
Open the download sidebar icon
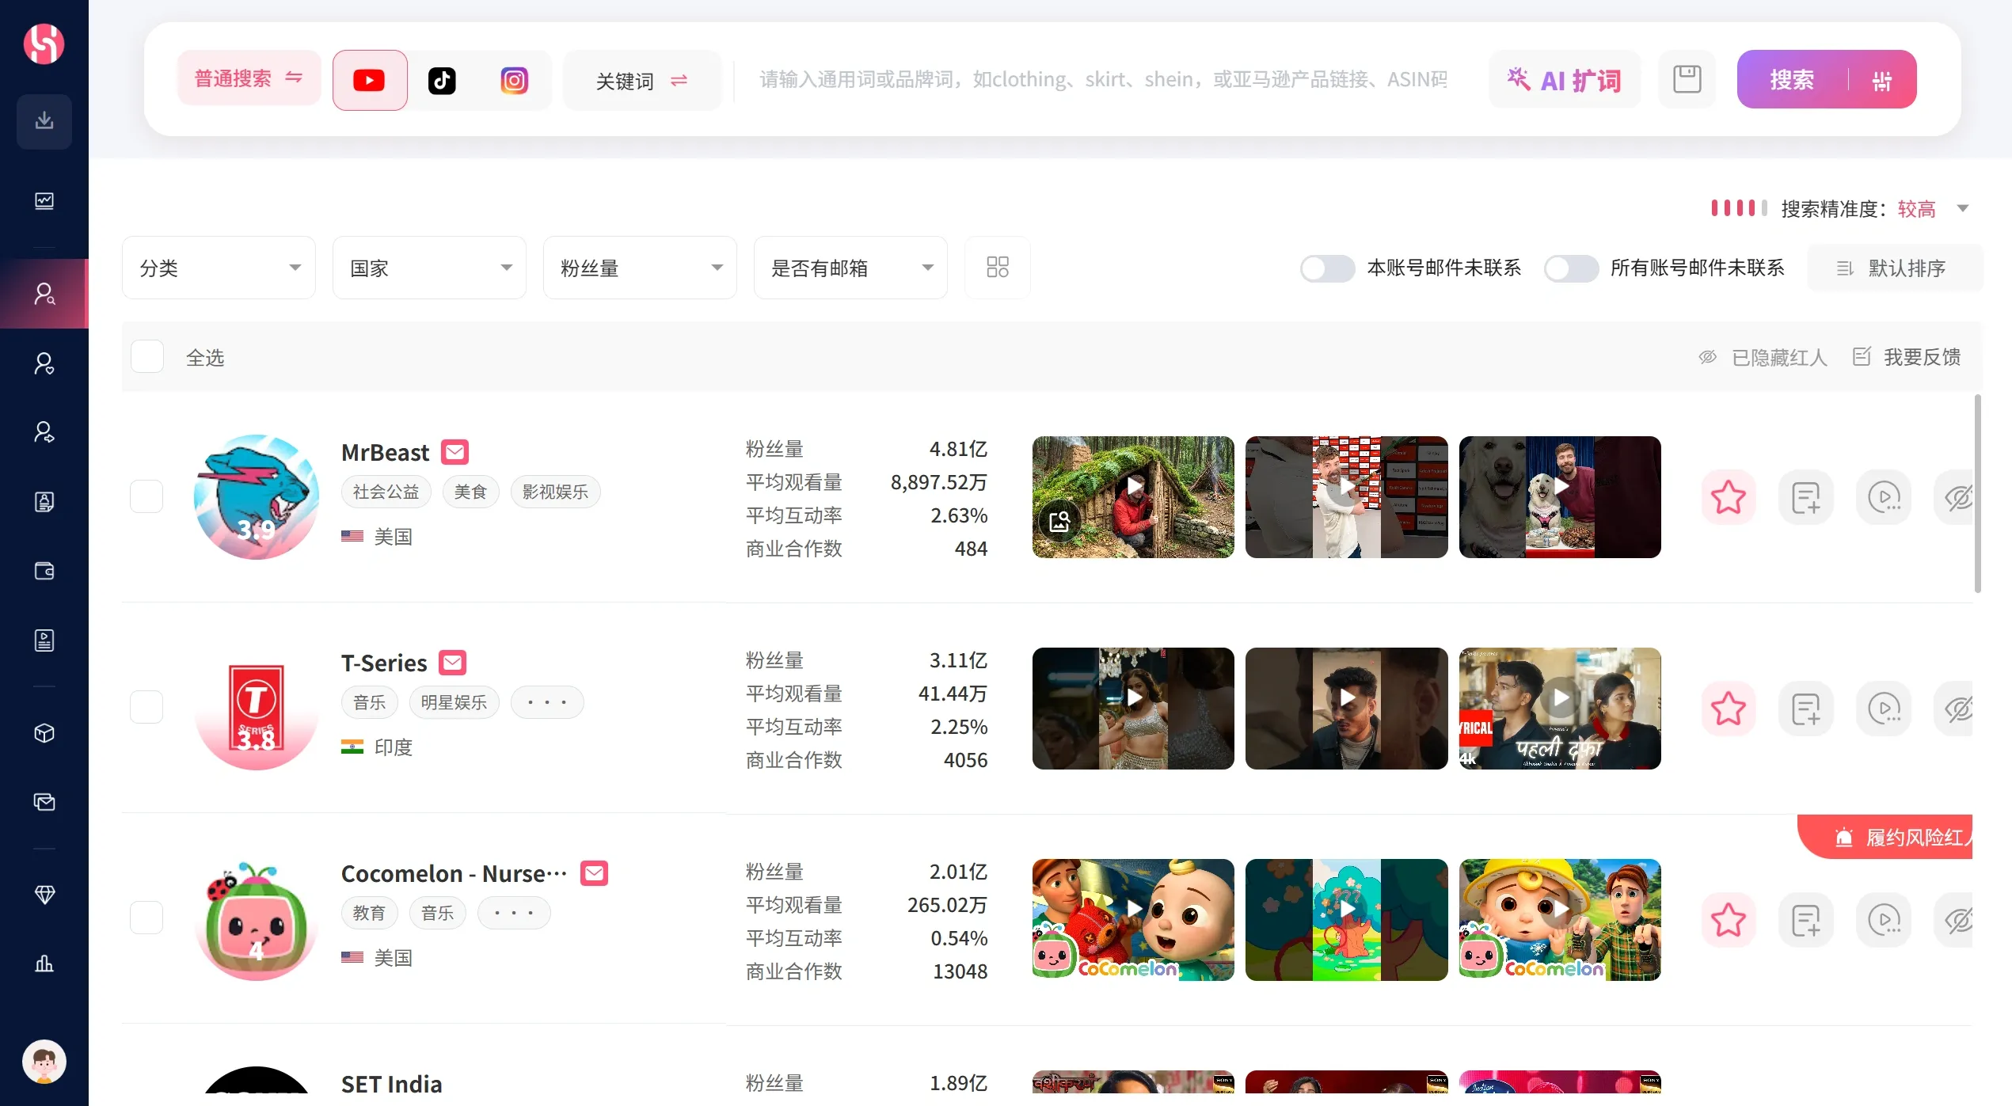[x=44, y=121]
